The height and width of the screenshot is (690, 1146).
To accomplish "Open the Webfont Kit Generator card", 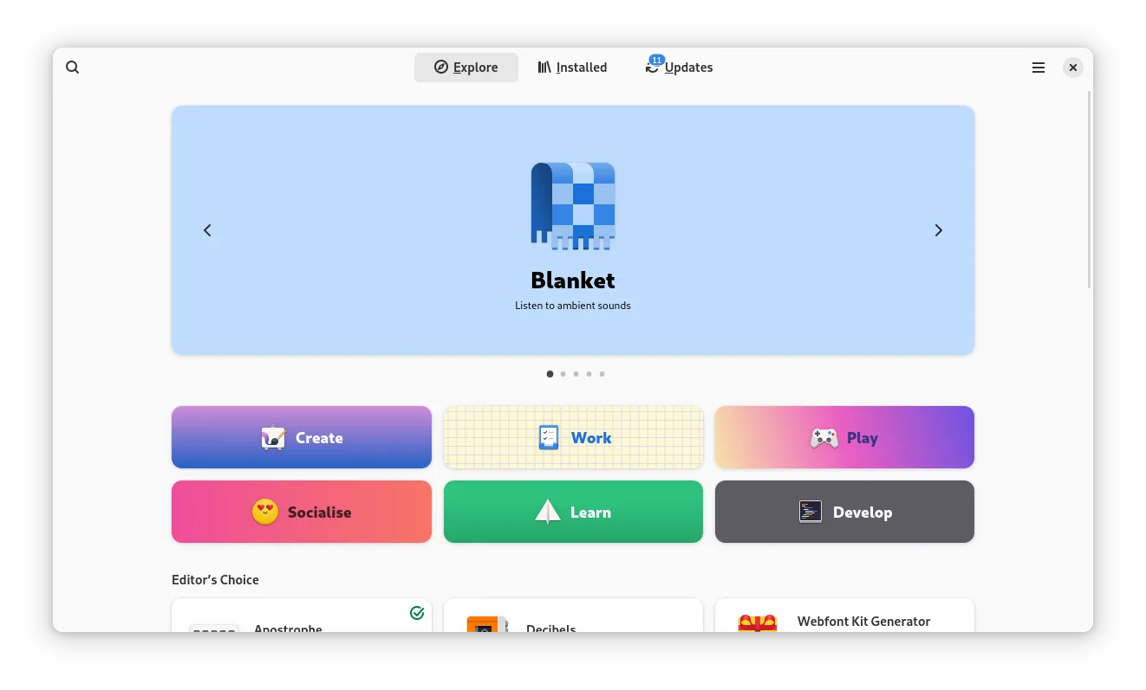I will [844, 616].
